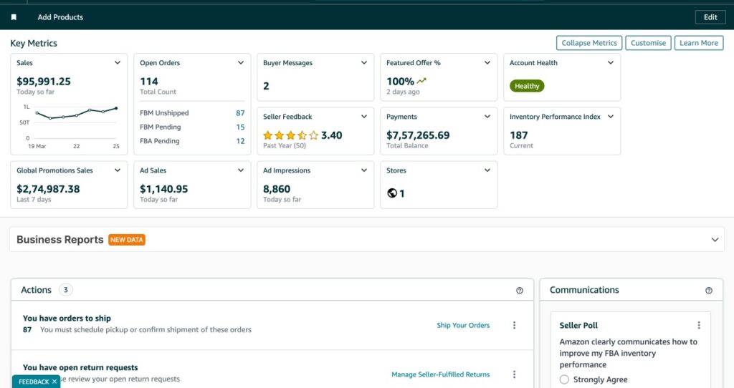Open the Ship Your Orders link
The image size is (734, 388).
463,325
